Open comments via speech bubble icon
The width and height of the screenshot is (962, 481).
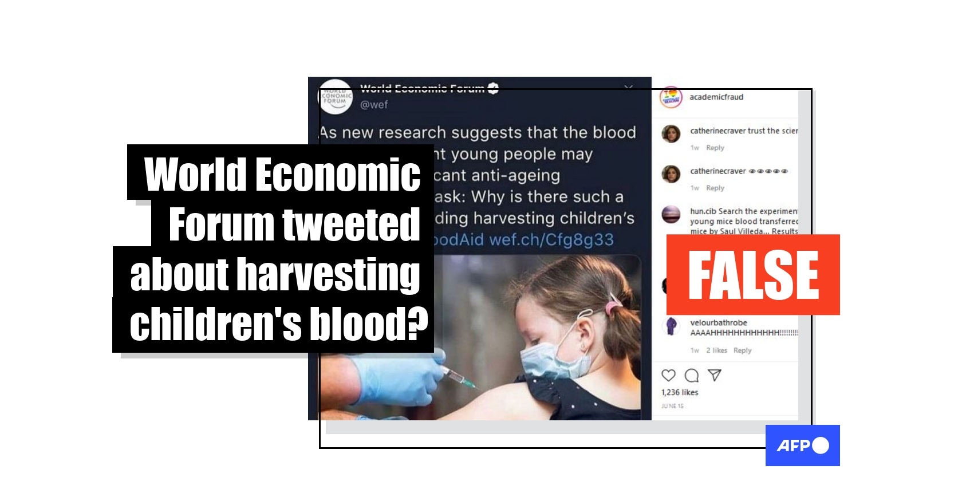click(x=692, y=376)
